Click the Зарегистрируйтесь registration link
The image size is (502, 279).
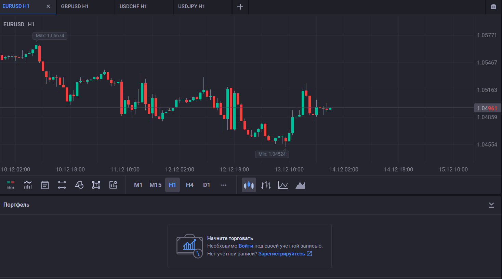282,254
